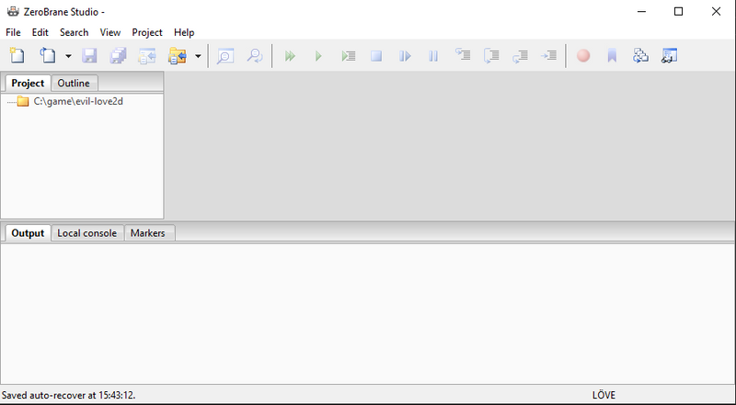Image resolution: width=736 pixels, height=405 pixels.
Task: Open the Project menu
Action: pyautogui.click(x=147, y=32)
